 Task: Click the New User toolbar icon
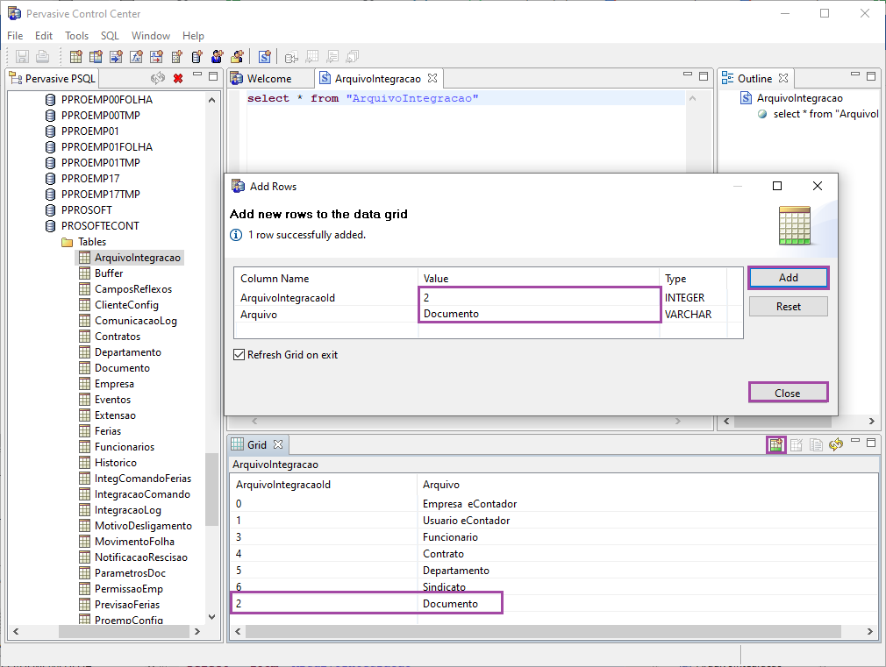(x=217, y=57)
